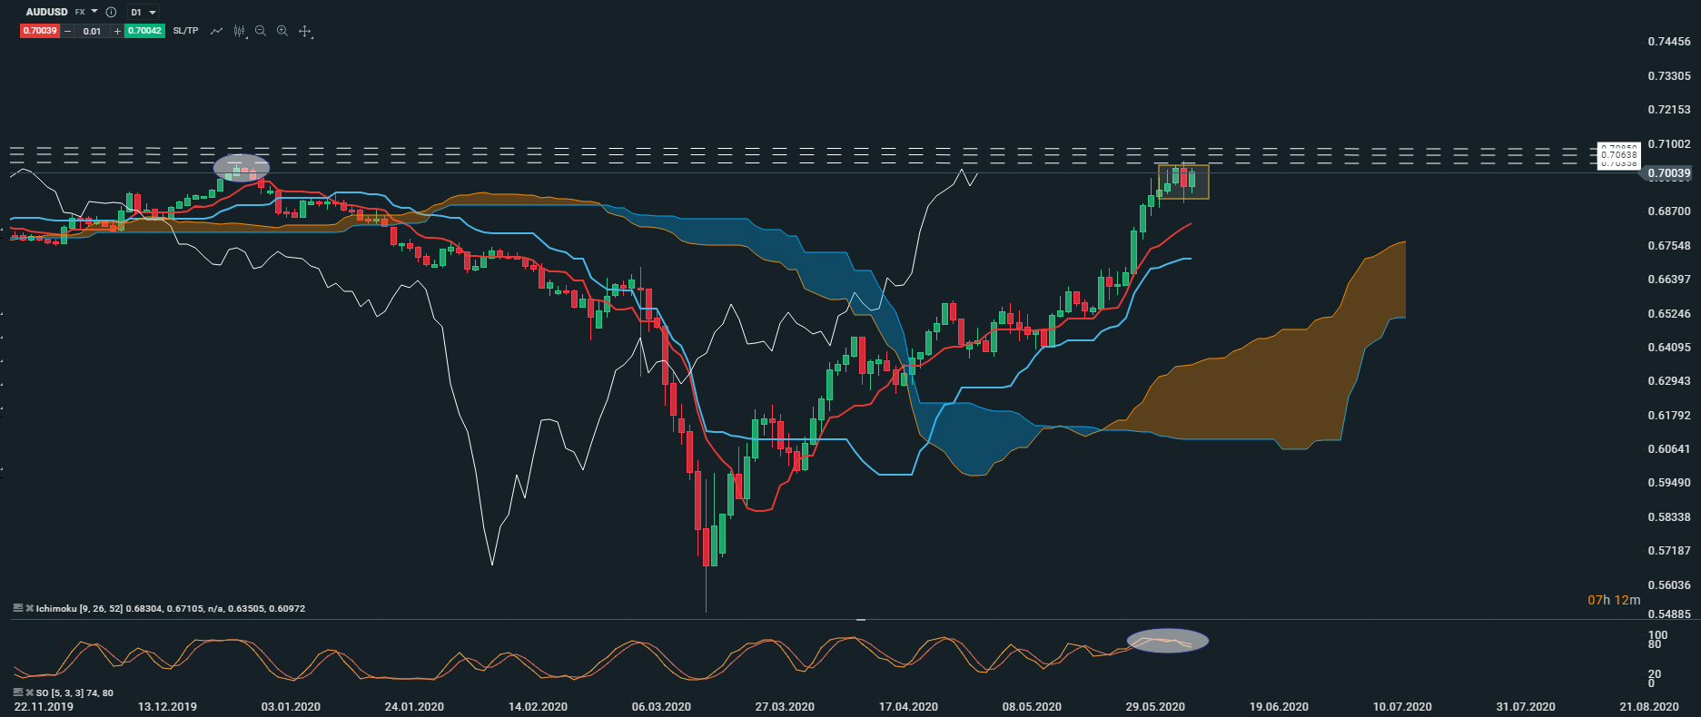This screenshot has height=717, width=1701.
Task: Click the green buy price 0.70042 button
Action: tap(144, 31)
